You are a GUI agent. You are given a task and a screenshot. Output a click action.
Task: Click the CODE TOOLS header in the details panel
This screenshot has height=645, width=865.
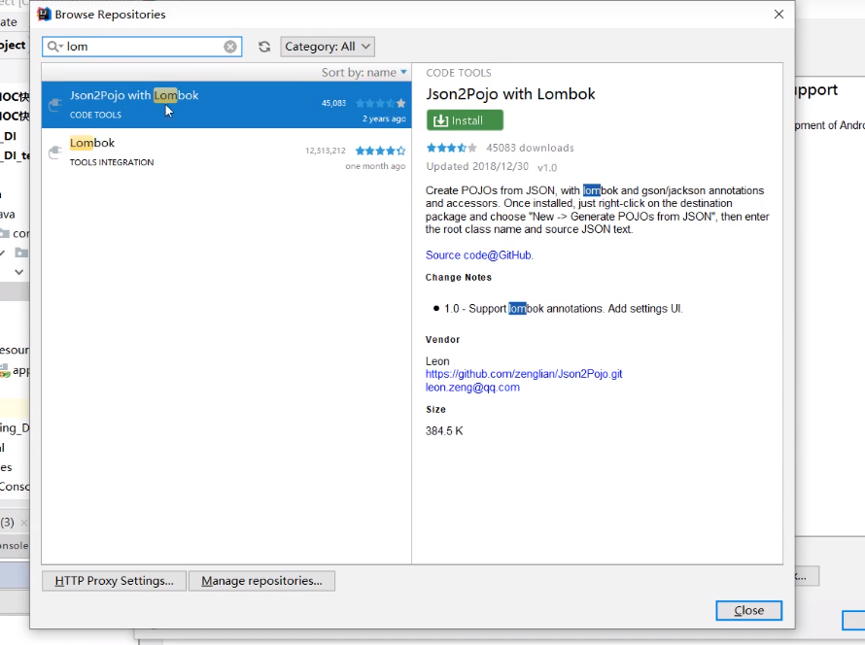(x=459, y=73)
